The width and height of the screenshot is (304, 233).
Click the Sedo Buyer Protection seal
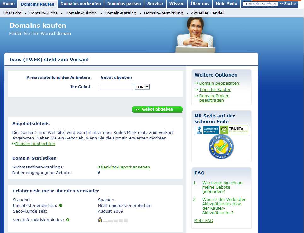221,147
